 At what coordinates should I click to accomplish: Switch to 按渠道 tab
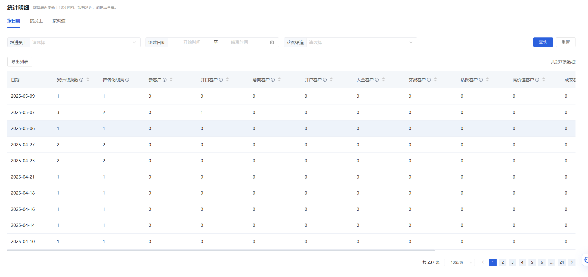(59, 21)
